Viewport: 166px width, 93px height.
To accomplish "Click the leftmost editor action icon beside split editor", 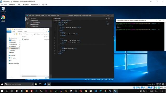I will click(x=106, y=18).
